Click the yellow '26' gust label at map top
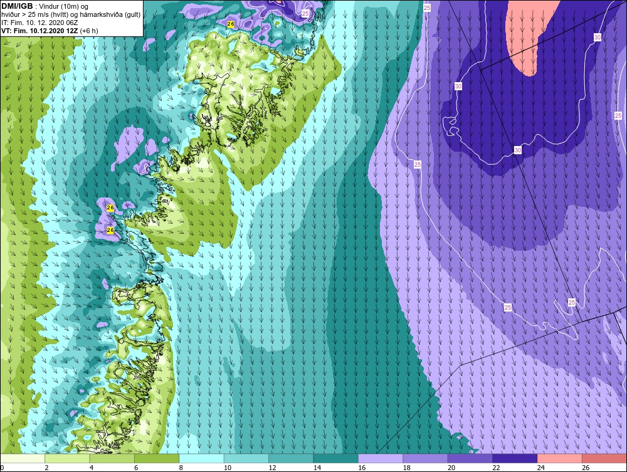The image size is (627, 472). click(231, 24)
